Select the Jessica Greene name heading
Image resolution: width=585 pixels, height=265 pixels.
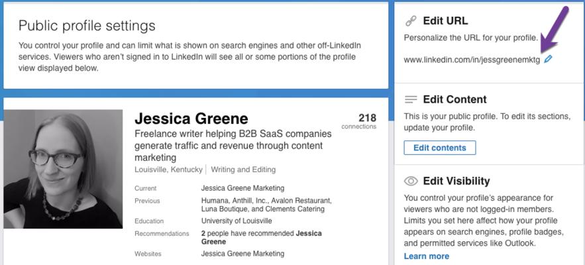pyautogui.click(x=191, y=119)
